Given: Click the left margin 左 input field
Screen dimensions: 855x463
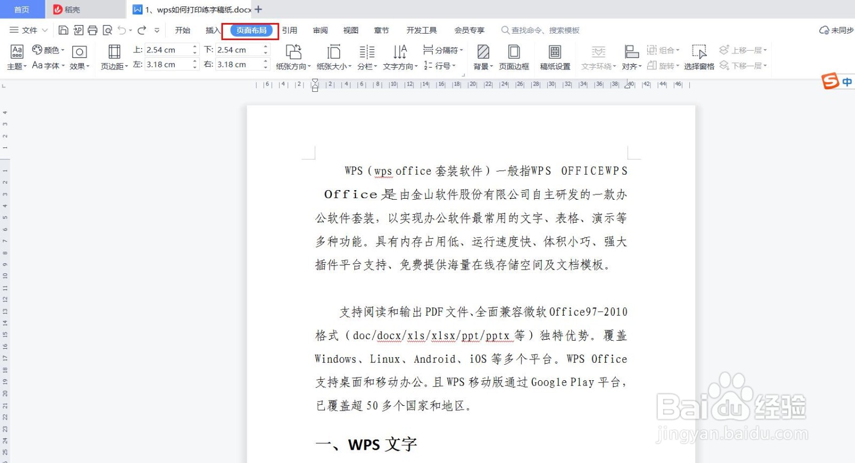Looking at the screenshot, I should pyautogui.click(x=167, y=65).
